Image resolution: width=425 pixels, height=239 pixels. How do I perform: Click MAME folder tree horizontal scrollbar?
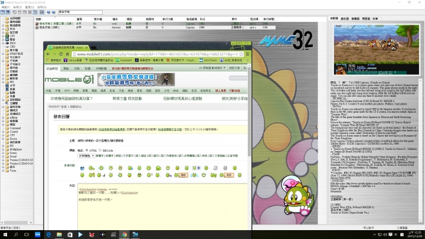(15, 222)
